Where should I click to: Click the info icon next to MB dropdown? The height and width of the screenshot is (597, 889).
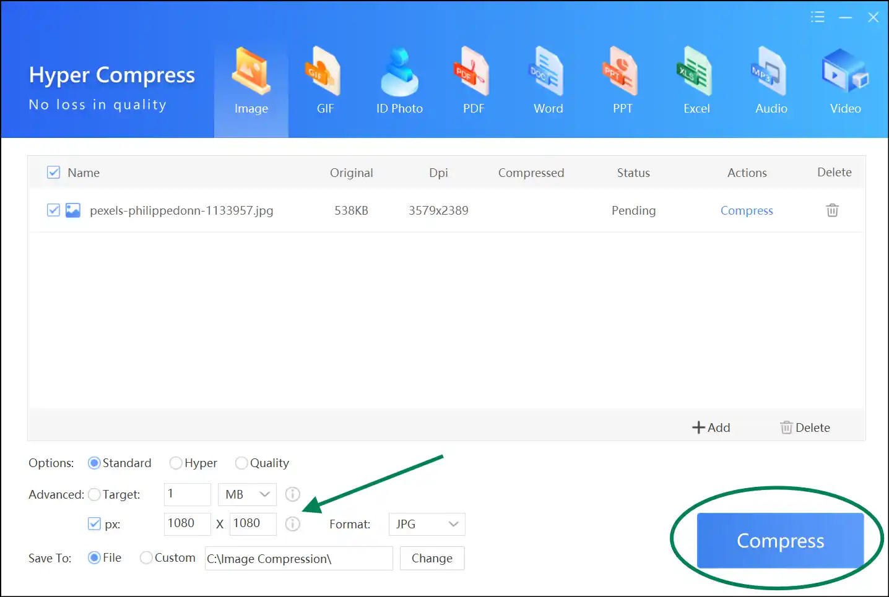[293, 494]
